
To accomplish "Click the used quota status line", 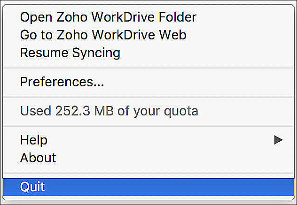I will pos(109,111).
